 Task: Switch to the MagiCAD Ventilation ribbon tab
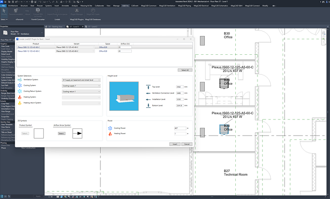click(x=167, y=6)
